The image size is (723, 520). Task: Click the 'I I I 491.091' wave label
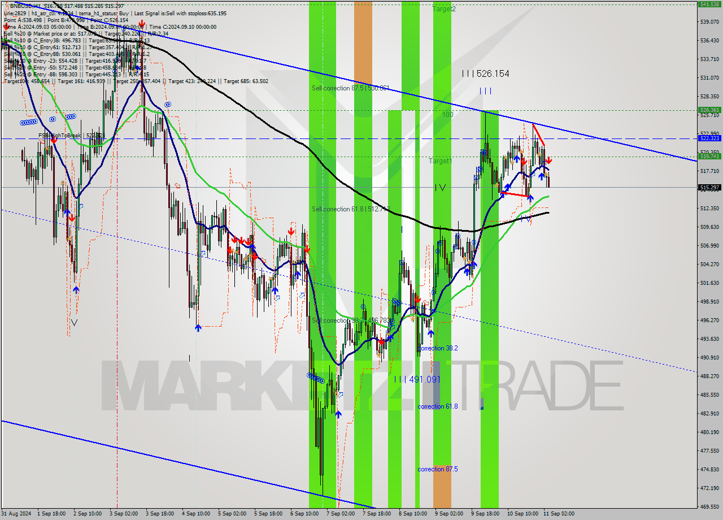click(x=417, y=380)
